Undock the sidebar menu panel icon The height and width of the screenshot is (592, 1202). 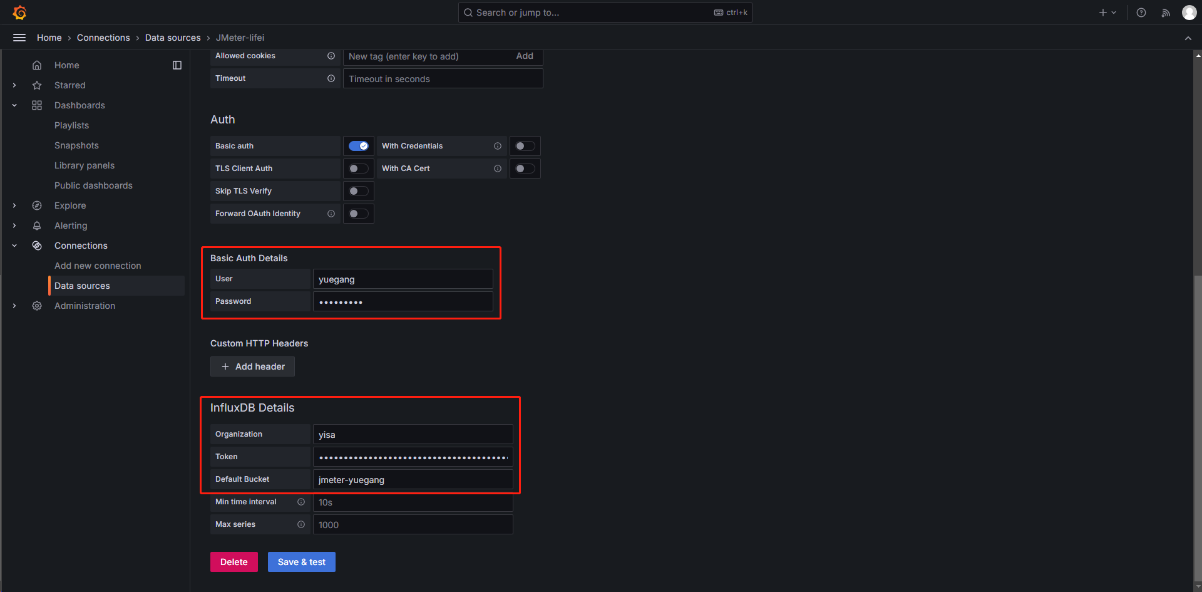click(x=177, y=65)
